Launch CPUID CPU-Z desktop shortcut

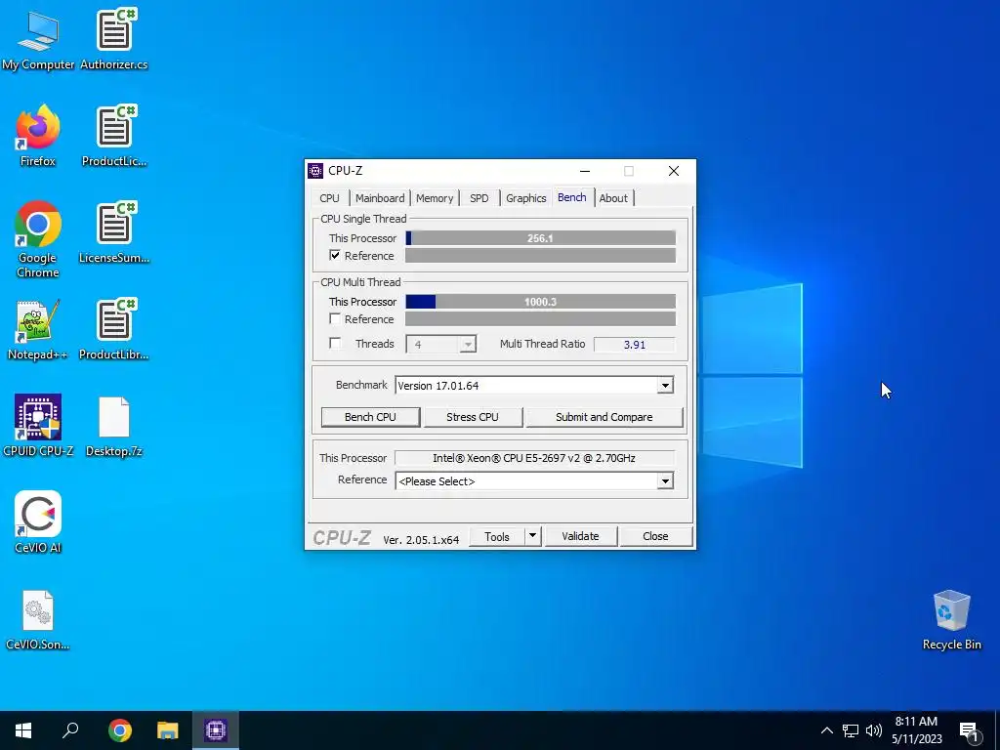click(x=38, y=426)
